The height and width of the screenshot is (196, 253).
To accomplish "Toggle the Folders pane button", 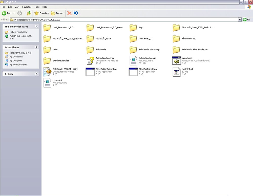I will click(57, 13).
